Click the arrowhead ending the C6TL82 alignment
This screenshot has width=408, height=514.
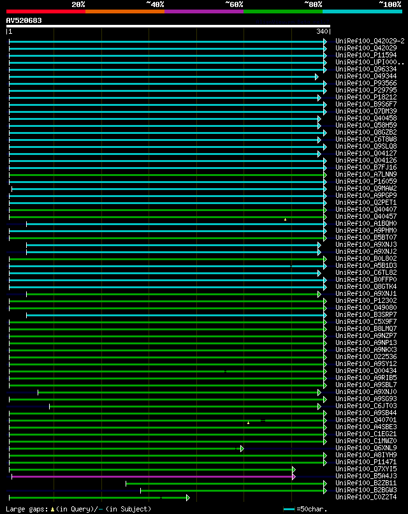coord(319,273)
